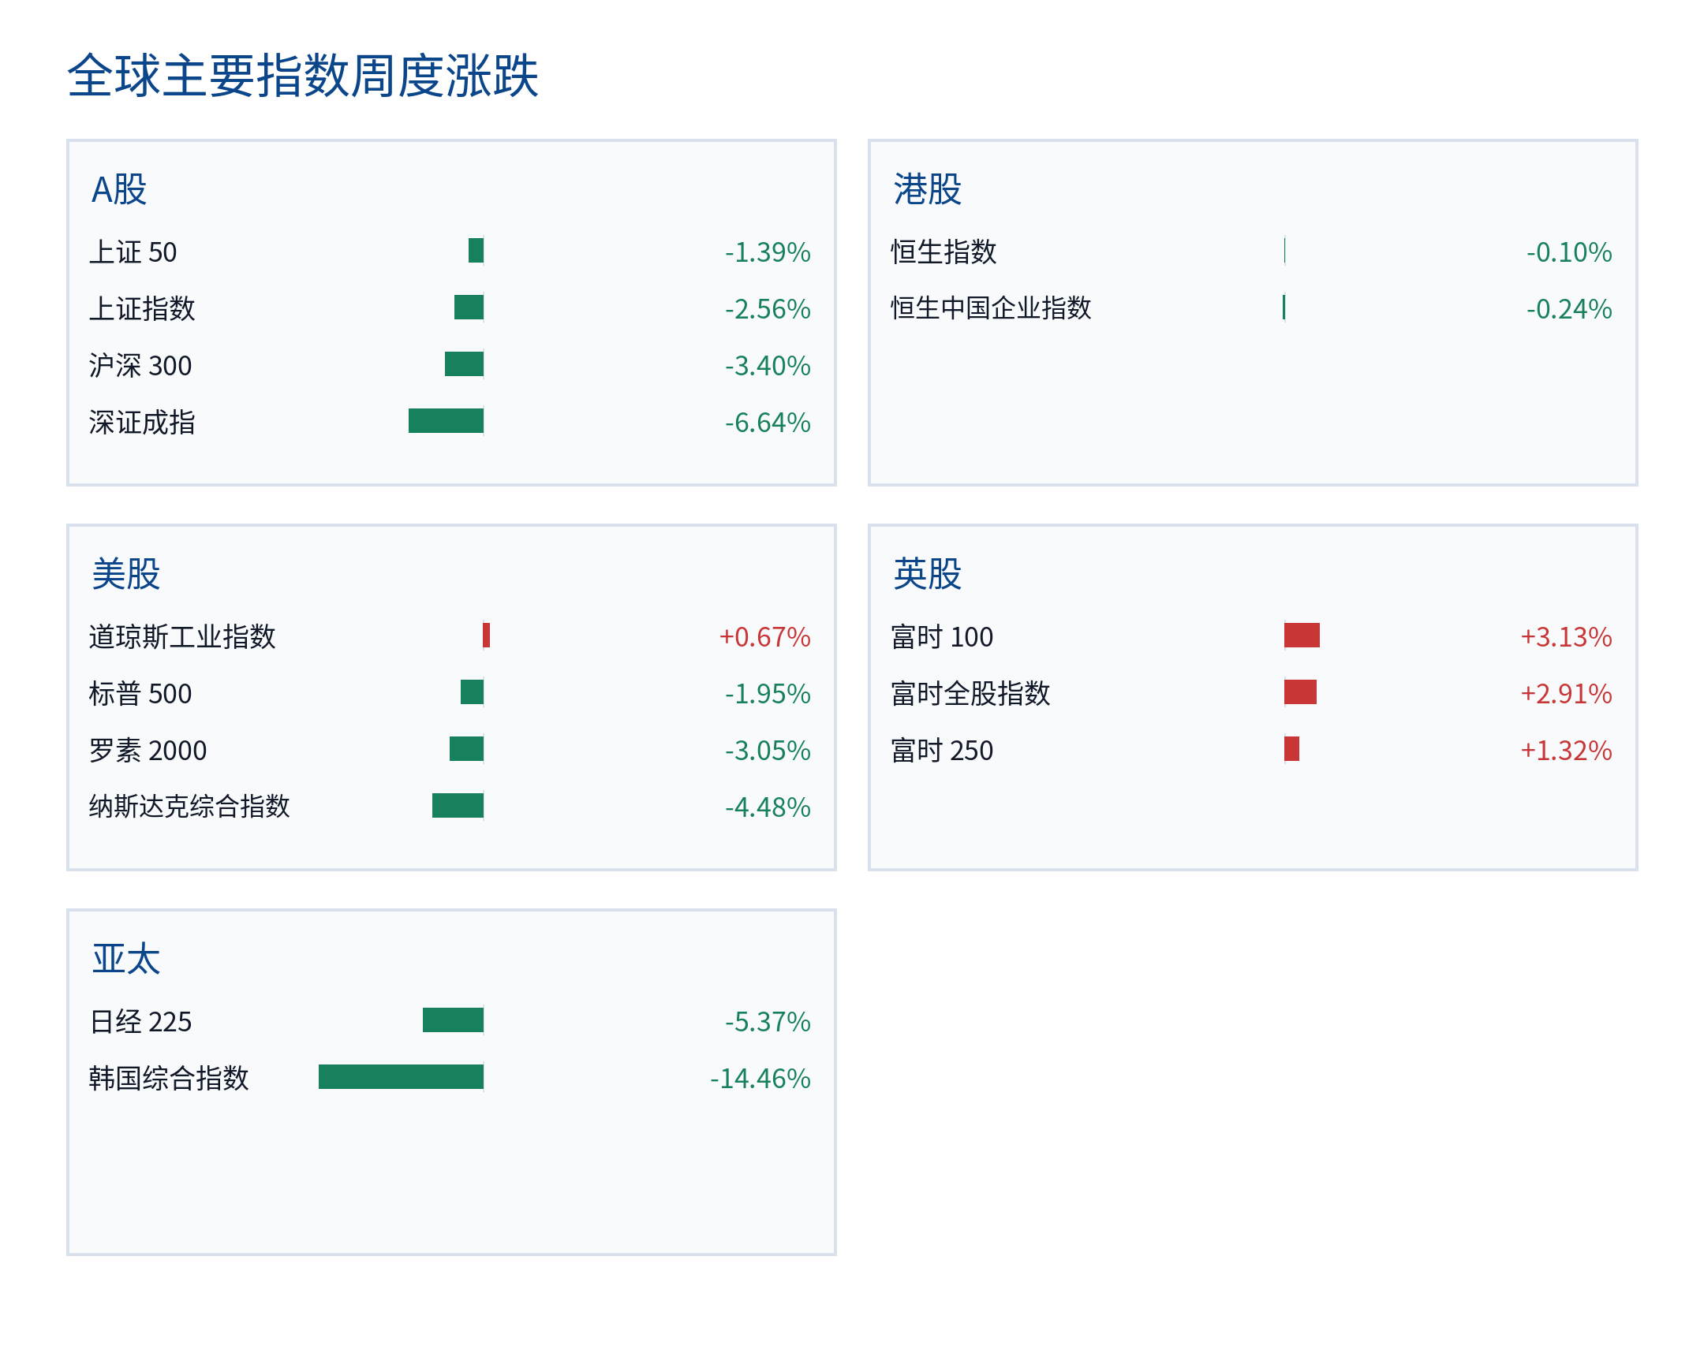Click the 恒生指数 row label
This screenshot has width=1704, height=1372.
coord(944,252)
